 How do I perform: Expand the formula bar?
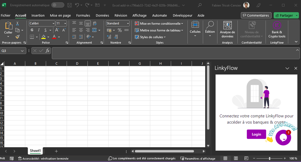tap(297, 50)
